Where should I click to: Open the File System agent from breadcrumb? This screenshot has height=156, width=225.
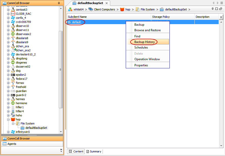click(138, 9)
